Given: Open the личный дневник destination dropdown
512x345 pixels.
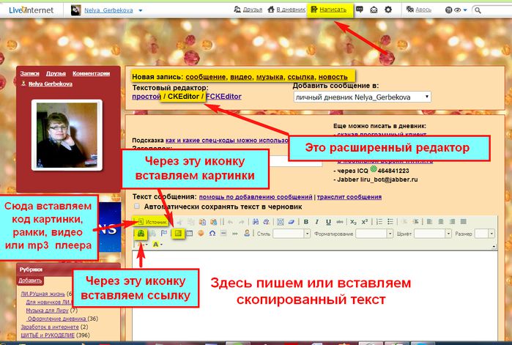Looking at the screenshot, I should click(362, 97).
